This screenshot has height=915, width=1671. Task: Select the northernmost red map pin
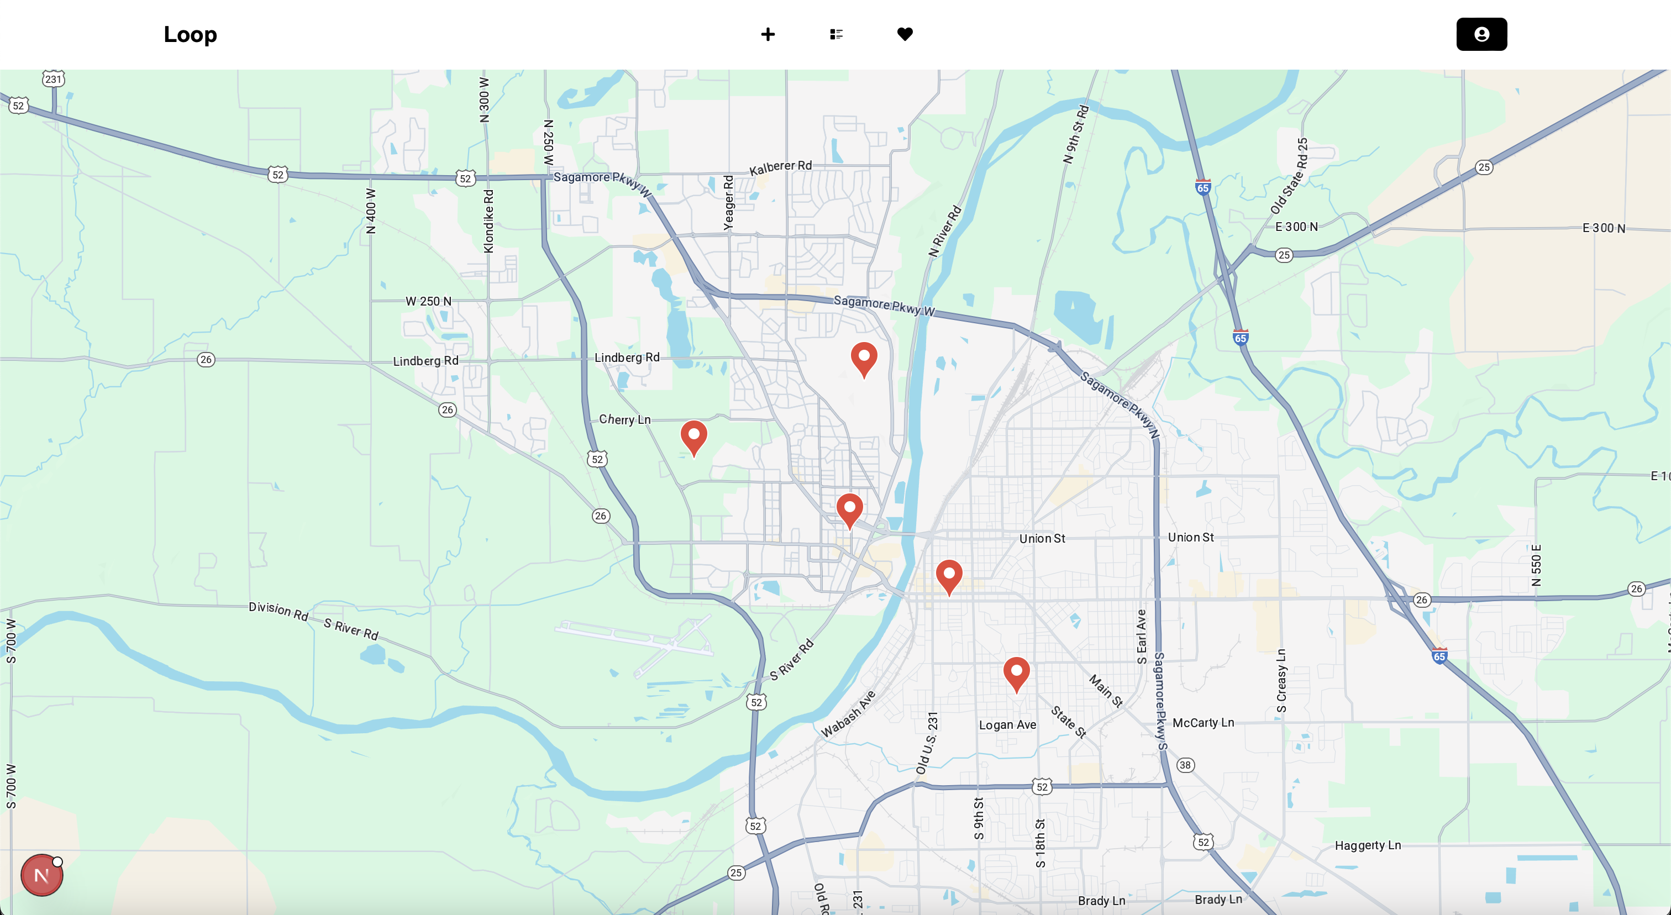(x=864, y=358)
